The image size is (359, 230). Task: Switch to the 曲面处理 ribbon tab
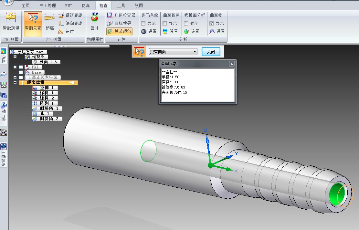pyautogui.click(x=48, y=5)
